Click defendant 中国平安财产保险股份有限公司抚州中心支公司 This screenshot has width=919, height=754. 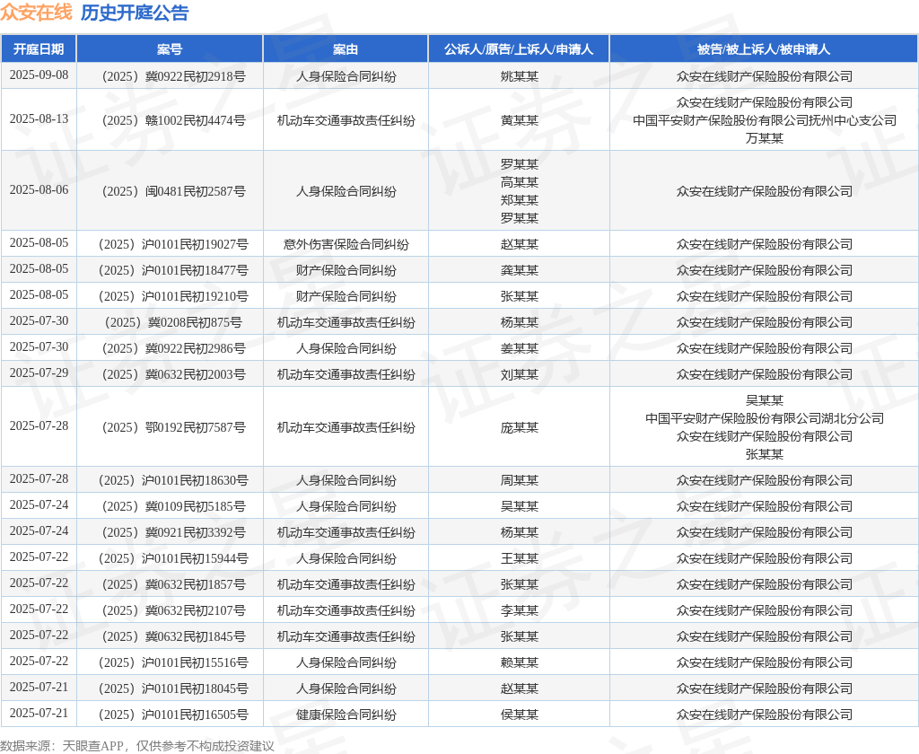pos(765,120)
